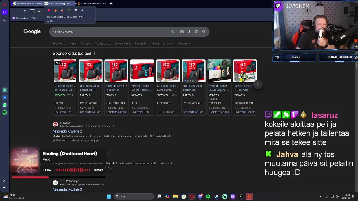358x201 pixels.
Task: Select the Tuotesivustot filter
Action: click(103, 44)
